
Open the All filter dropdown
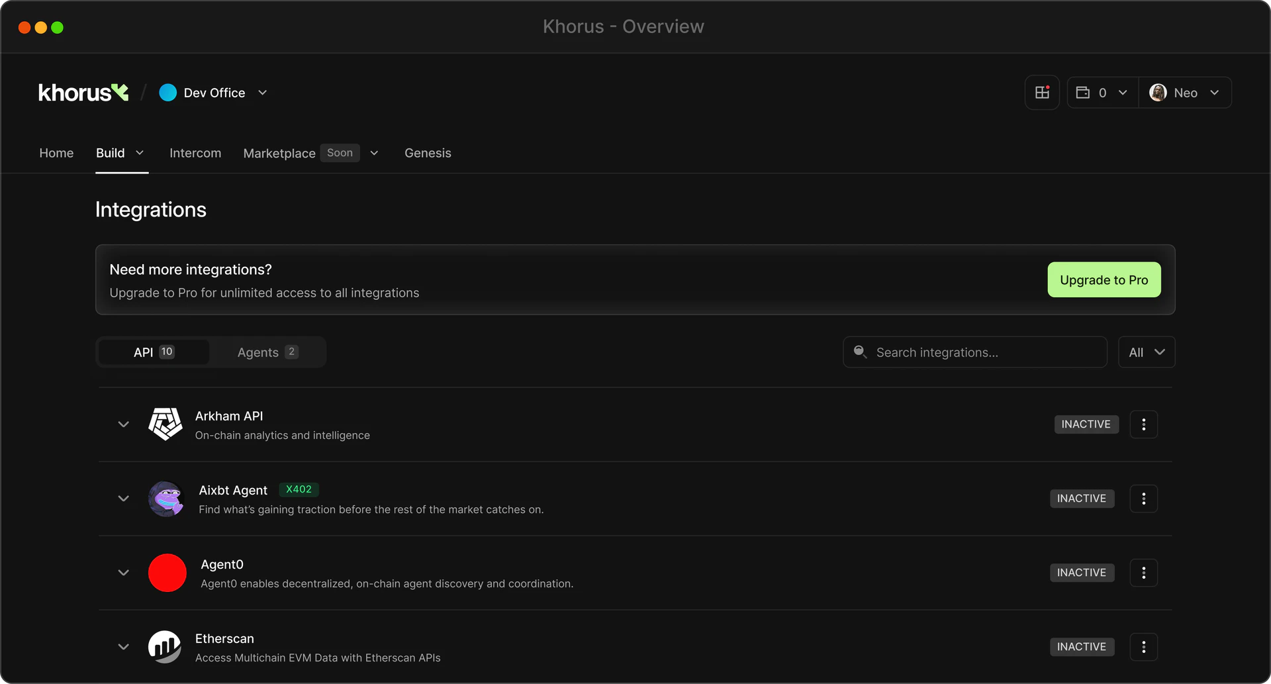(x=1146, y=352)
